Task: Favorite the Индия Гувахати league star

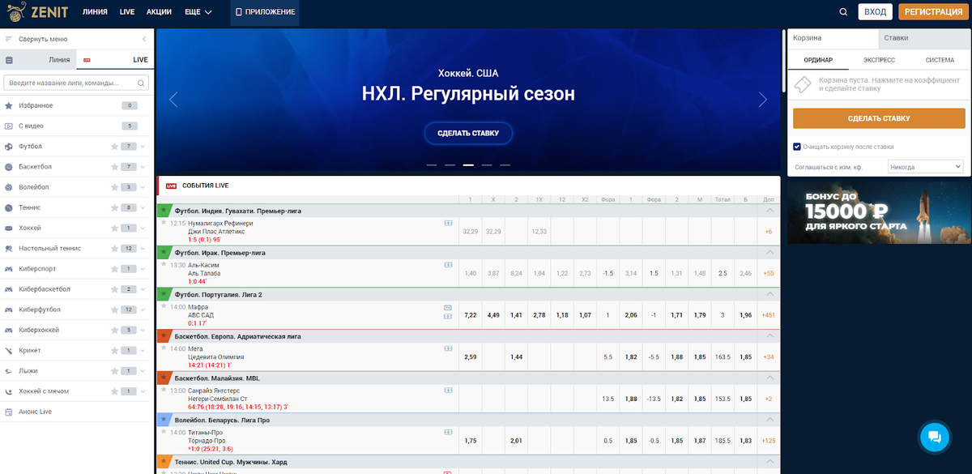Action: click(x=164, y=210)
